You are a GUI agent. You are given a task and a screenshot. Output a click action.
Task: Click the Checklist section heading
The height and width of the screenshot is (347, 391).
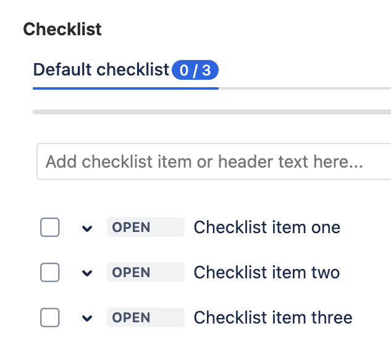[x=62, y=29]
